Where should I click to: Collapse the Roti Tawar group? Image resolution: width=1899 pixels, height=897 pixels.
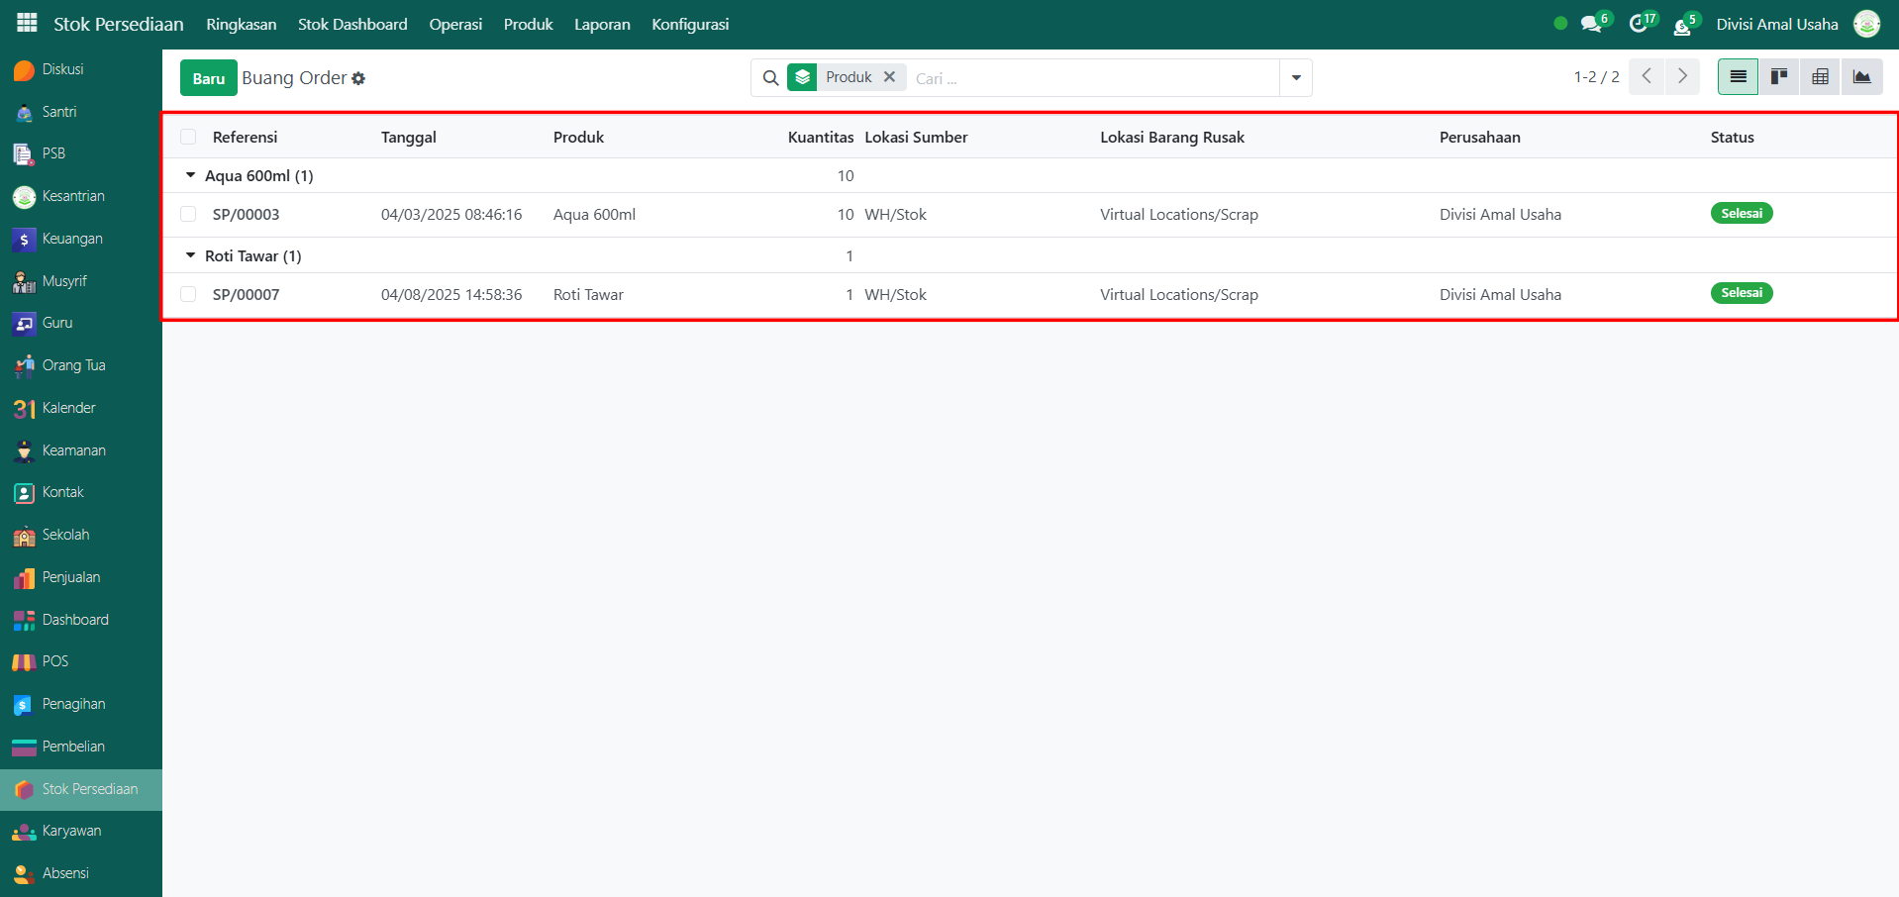191,255
